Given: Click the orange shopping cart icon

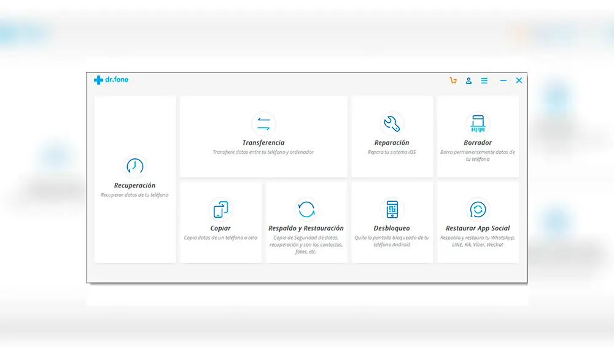Looking at the screenshot, I should (x=453, y=80).
